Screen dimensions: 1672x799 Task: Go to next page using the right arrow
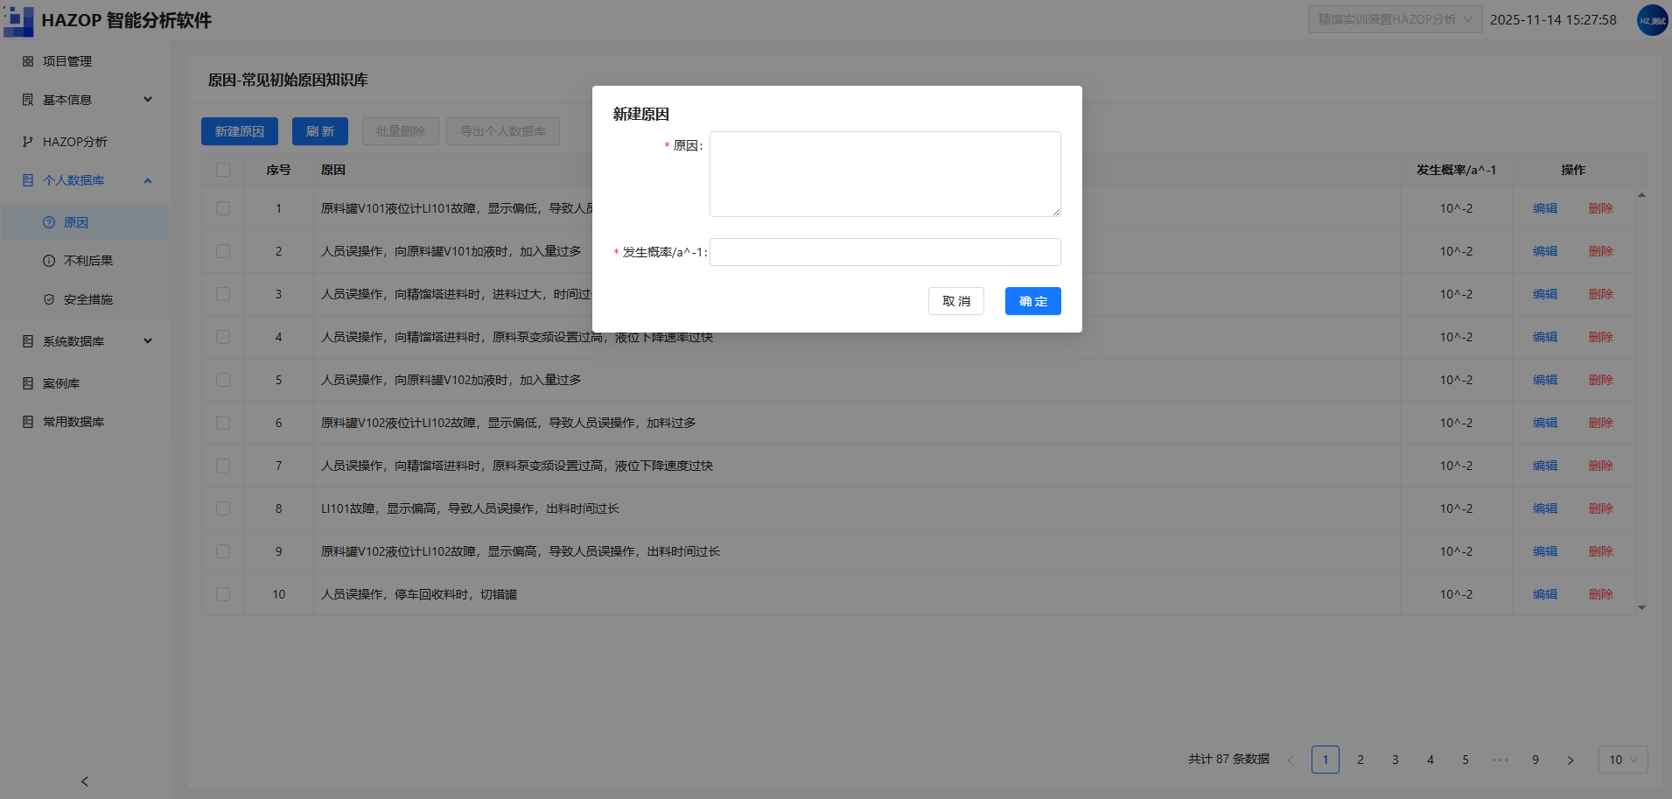(1571, 760)
